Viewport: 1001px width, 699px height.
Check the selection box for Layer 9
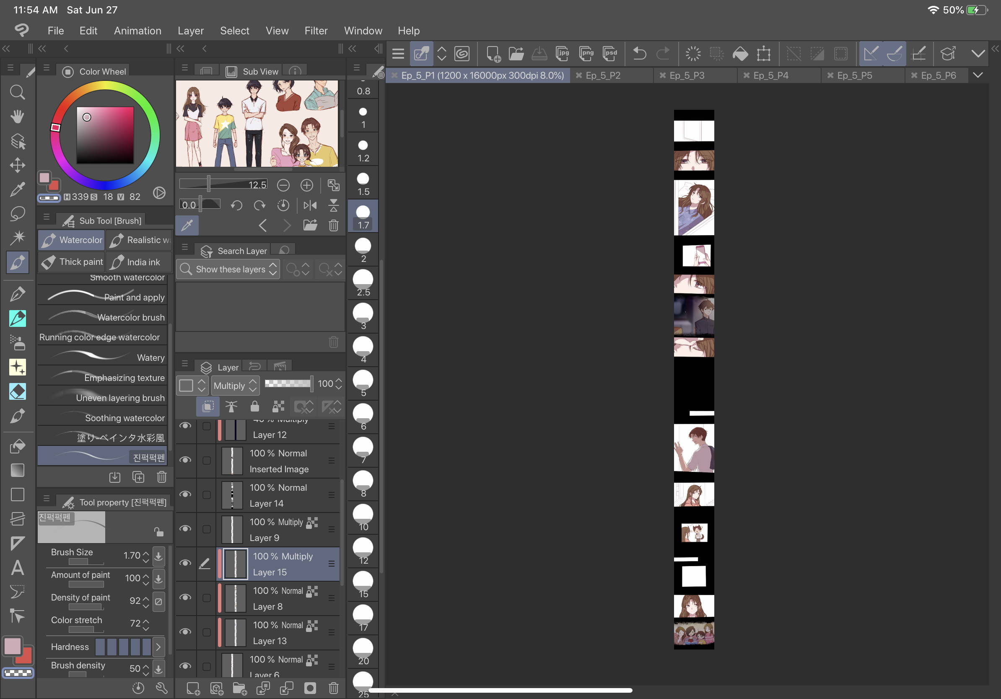[x=207, y=529]
